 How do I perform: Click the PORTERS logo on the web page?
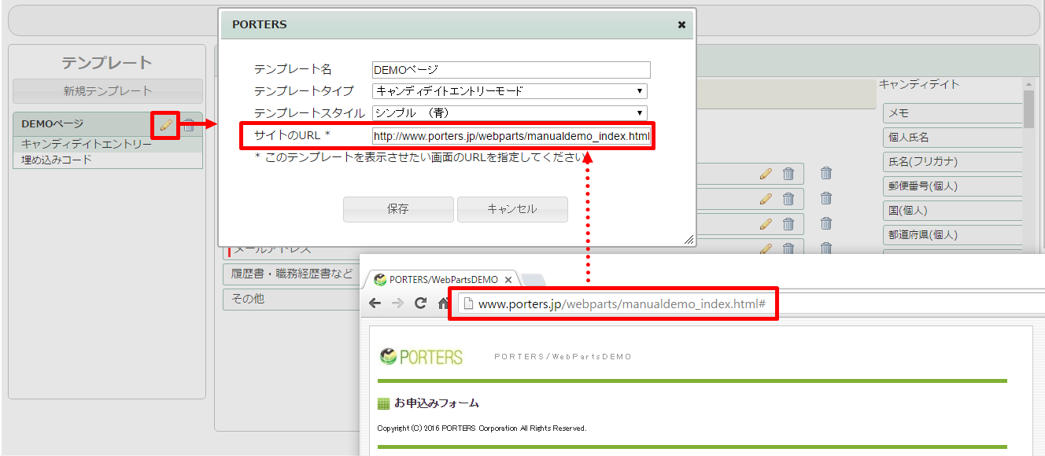click(x=421, y=357)
